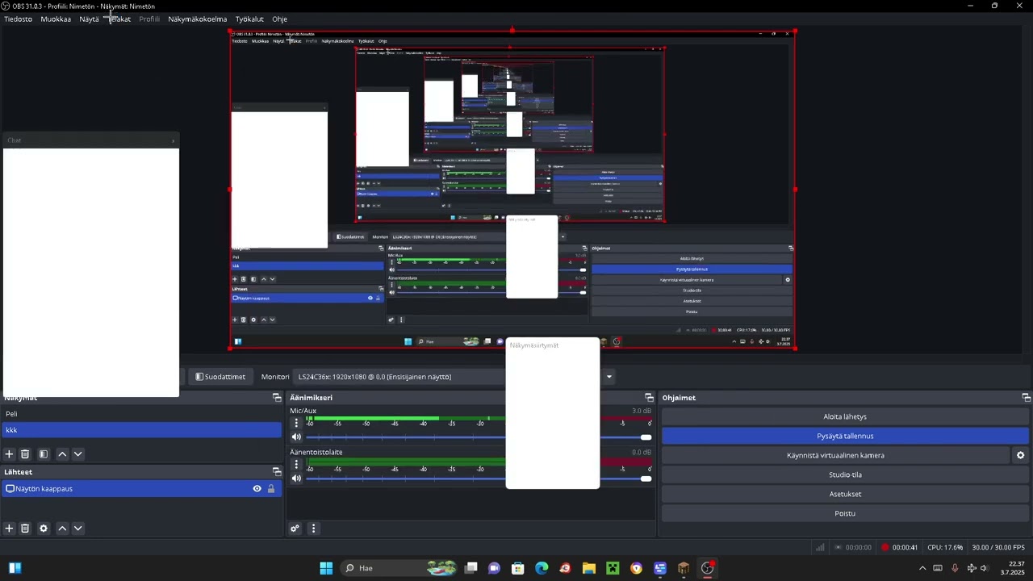Add a new scene with the plus icon
Viewport: 1033px width, 581px height.
coord(10,454)
